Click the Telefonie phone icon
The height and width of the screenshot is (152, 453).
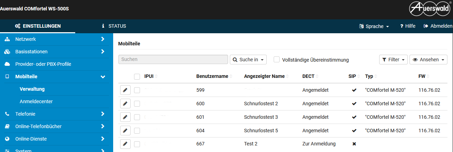click(7, 114)
